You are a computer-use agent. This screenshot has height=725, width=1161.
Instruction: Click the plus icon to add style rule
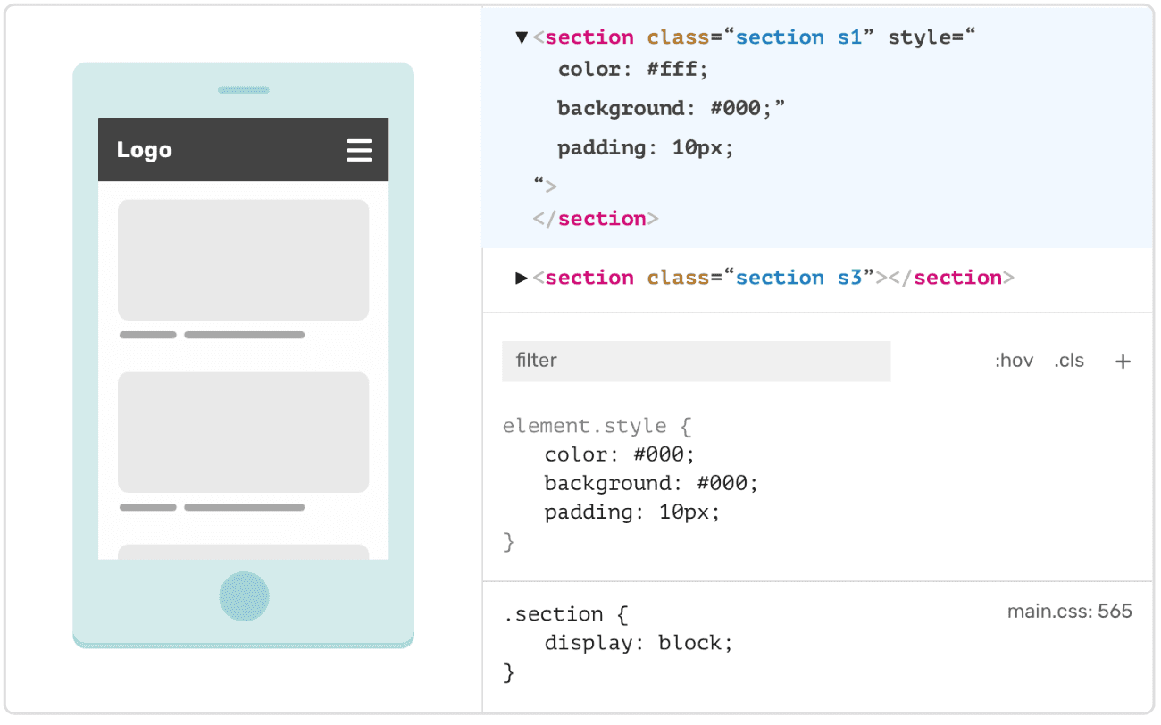[x=1123, y=362]
